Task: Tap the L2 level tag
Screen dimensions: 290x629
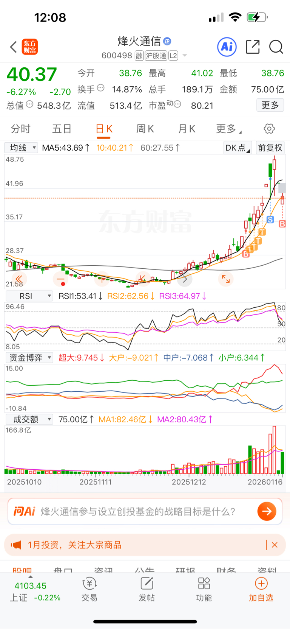Action: (x=173, y=56)
